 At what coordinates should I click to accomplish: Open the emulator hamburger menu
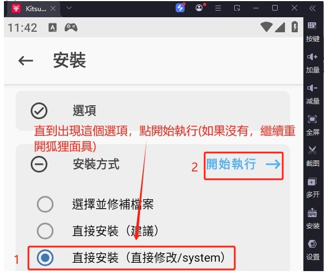click(218, 8)
